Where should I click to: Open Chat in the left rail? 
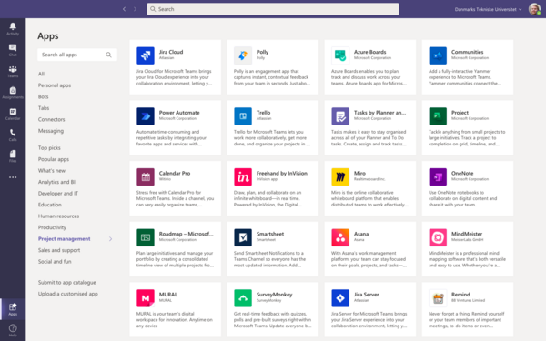(13, 48)
